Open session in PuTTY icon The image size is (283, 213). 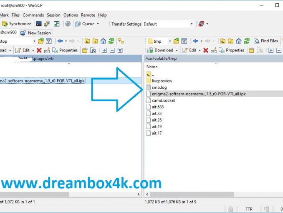pyautogui.click(x=47, y=24)
